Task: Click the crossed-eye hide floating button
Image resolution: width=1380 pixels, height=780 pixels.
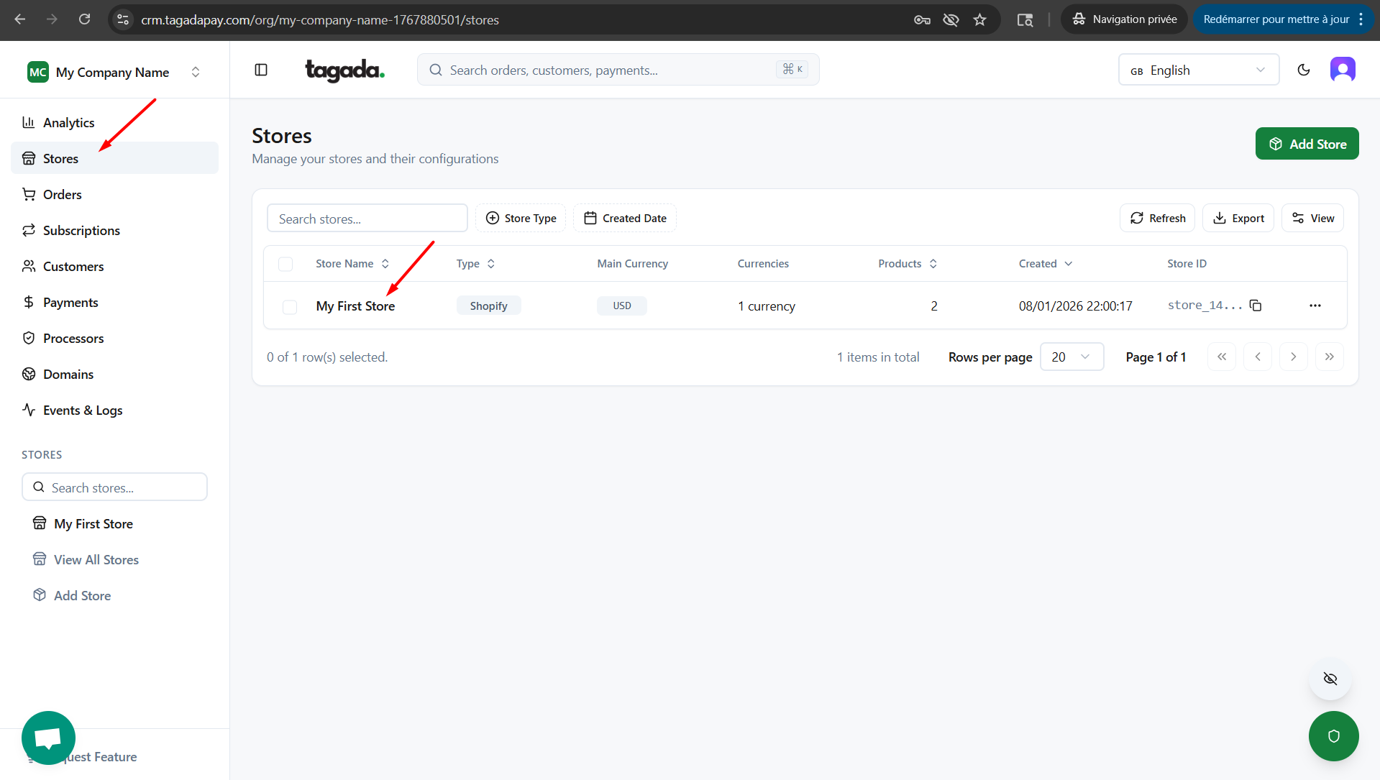Action: [1330, 679]
